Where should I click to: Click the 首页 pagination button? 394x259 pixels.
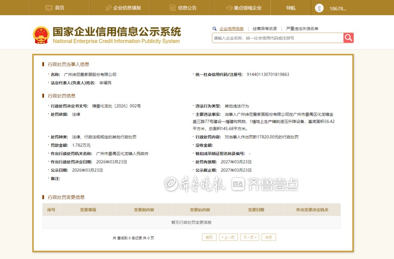point(209,237)
